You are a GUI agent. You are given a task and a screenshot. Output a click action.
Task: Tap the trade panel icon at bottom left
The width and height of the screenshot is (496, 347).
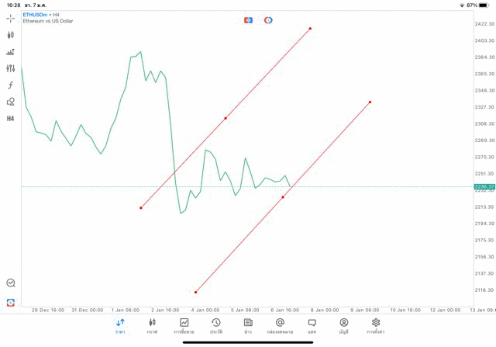click(x=11, y=302)
